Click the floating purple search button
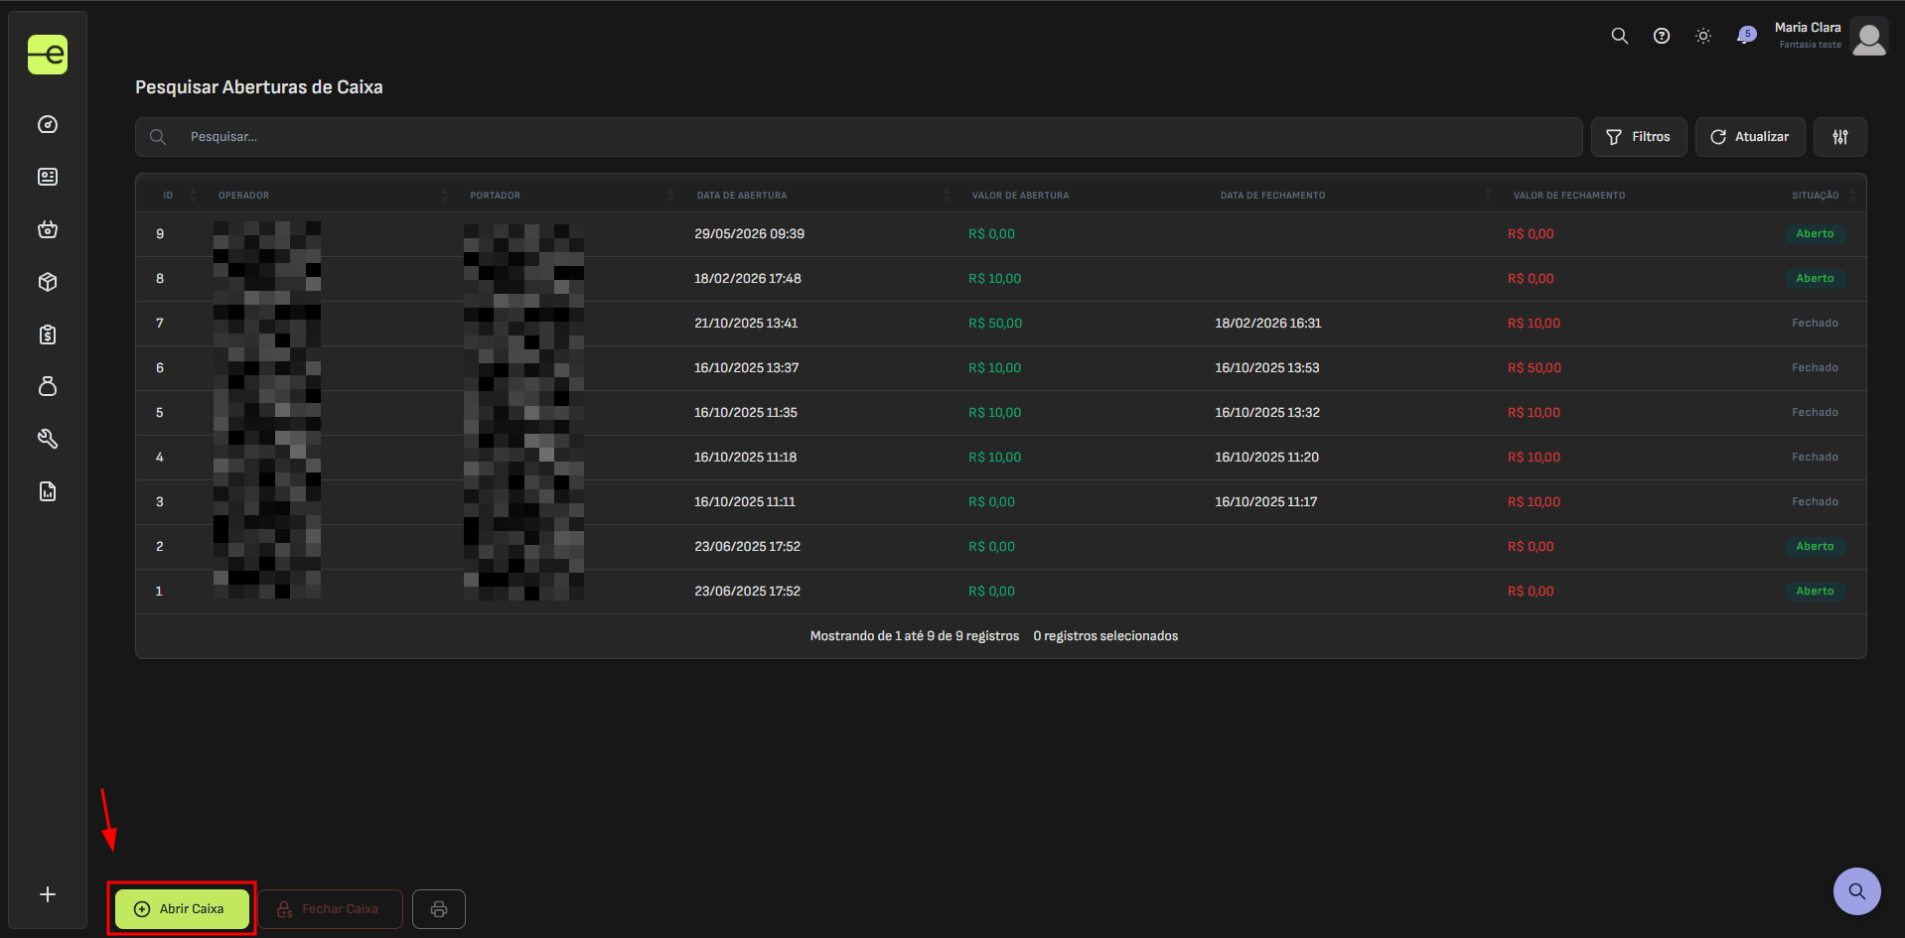1905x938 pixels. click(1856, 891)
